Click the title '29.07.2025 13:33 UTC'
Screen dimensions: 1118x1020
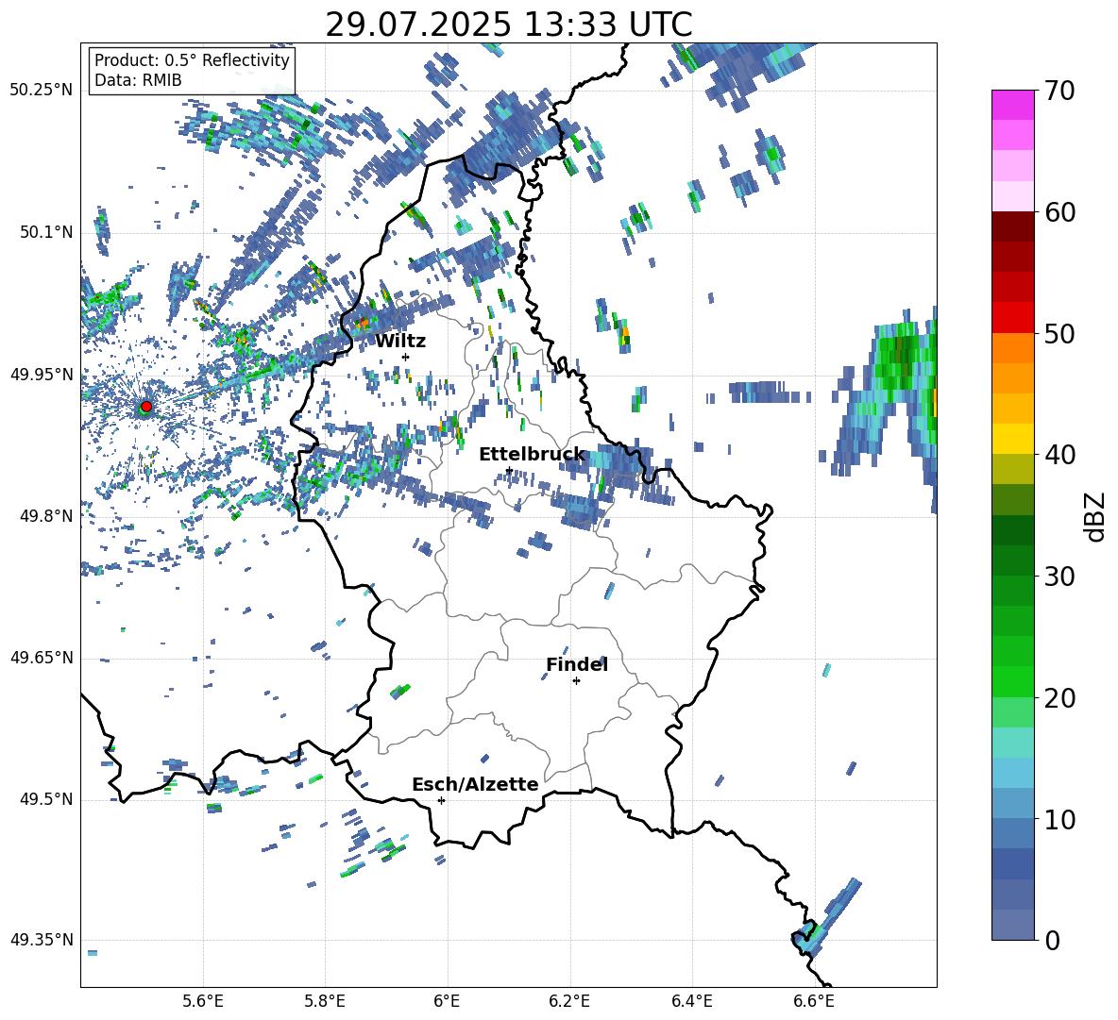(509, 25)
